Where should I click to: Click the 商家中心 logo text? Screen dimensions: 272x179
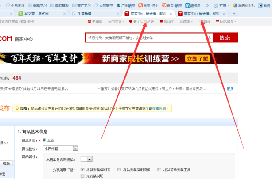coord(23,39)
